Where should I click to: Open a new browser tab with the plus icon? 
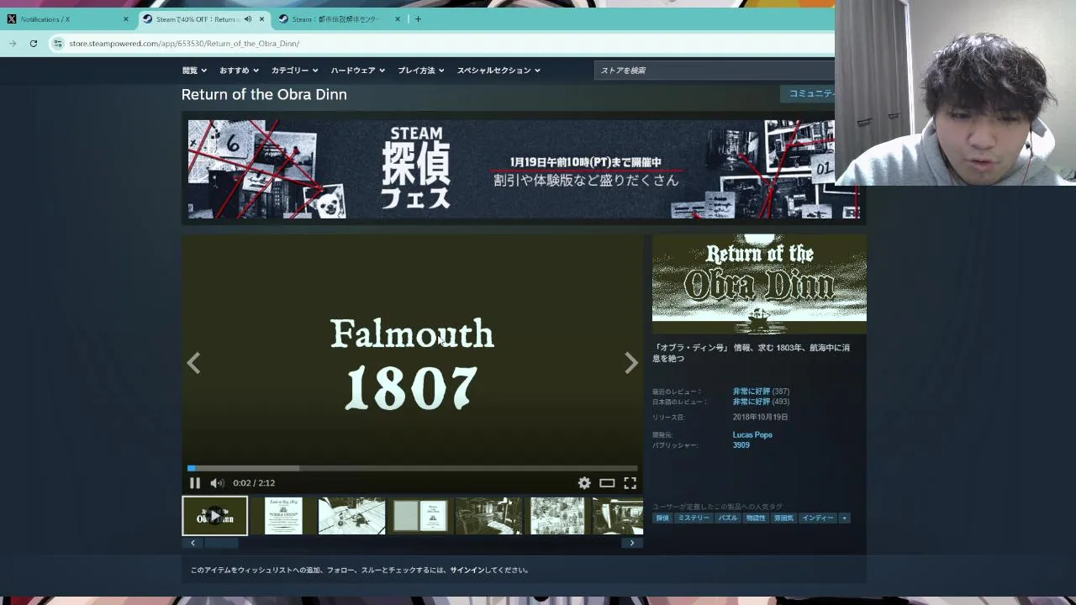(418, 19)
